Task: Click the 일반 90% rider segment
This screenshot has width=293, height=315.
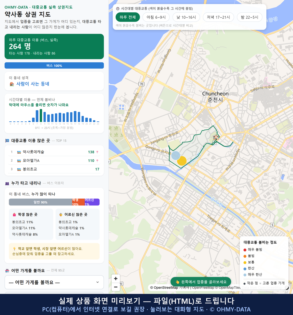Action: click(40, 202)
